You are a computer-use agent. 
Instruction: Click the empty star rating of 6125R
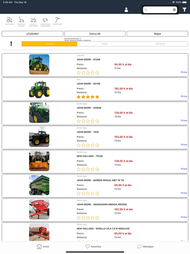[x=88, y=73]
